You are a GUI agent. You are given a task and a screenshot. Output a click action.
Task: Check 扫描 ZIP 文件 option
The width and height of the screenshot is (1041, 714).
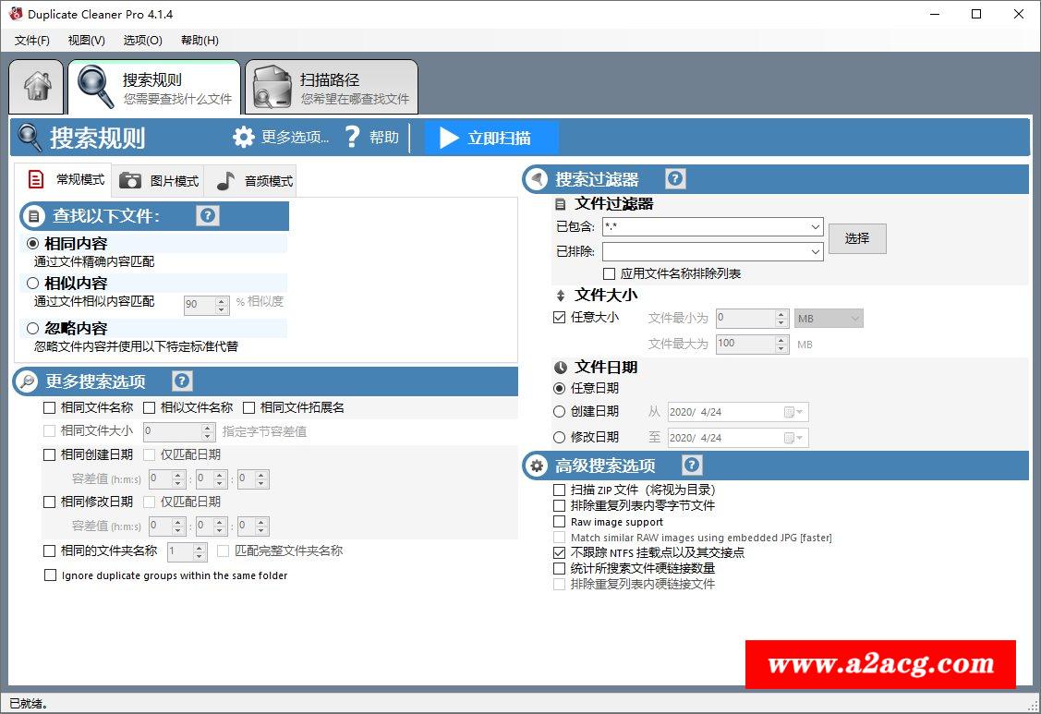tap(559, 490)
